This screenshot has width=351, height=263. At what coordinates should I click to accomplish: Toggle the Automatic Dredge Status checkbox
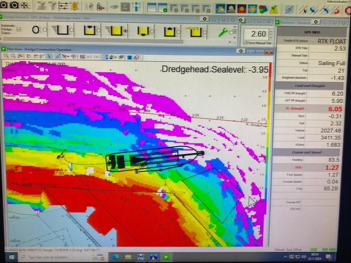19,29
